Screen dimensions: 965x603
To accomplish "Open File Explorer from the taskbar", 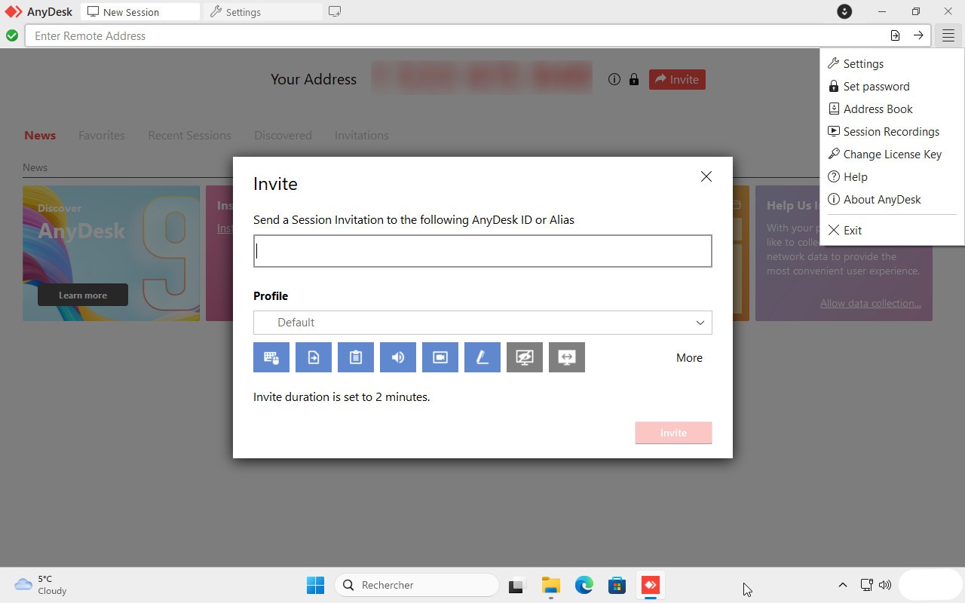I will (550, 585).
